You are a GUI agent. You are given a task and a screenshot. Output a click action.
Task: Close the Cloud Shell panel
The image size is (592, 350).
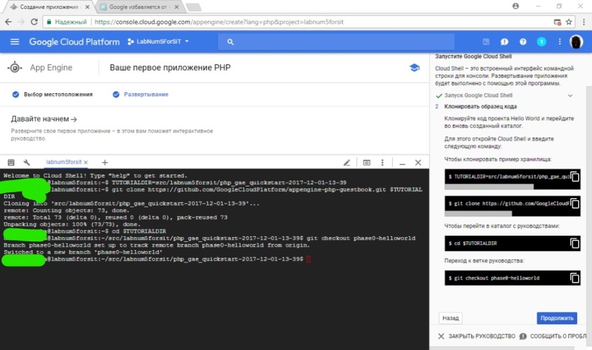pyautogui.click(x=418, y=163)
